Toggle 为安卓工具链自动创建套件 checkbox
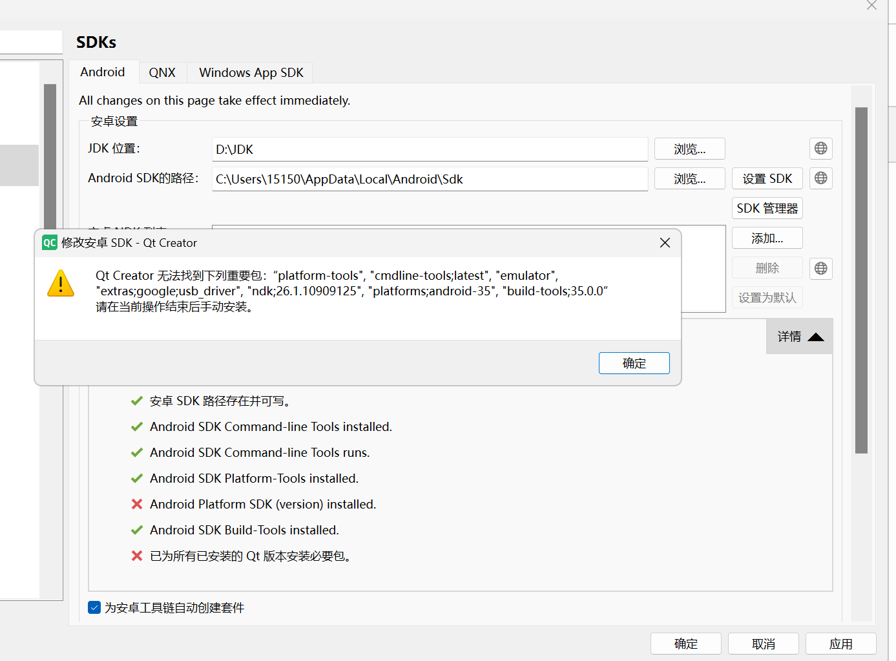 [94, 607]
